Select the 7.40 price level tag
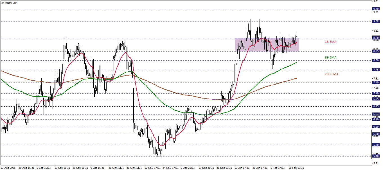383x171 pixels. point(376,83)
